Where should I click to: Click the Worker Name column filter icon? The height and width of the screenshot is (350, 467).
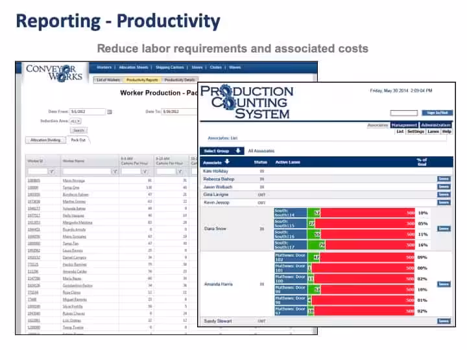coord(115,172)
